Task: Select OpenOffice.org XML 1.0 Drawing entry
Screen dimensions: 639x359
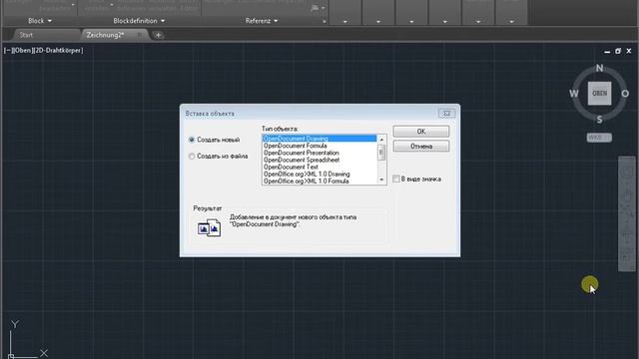Action: tap(319, 174)
